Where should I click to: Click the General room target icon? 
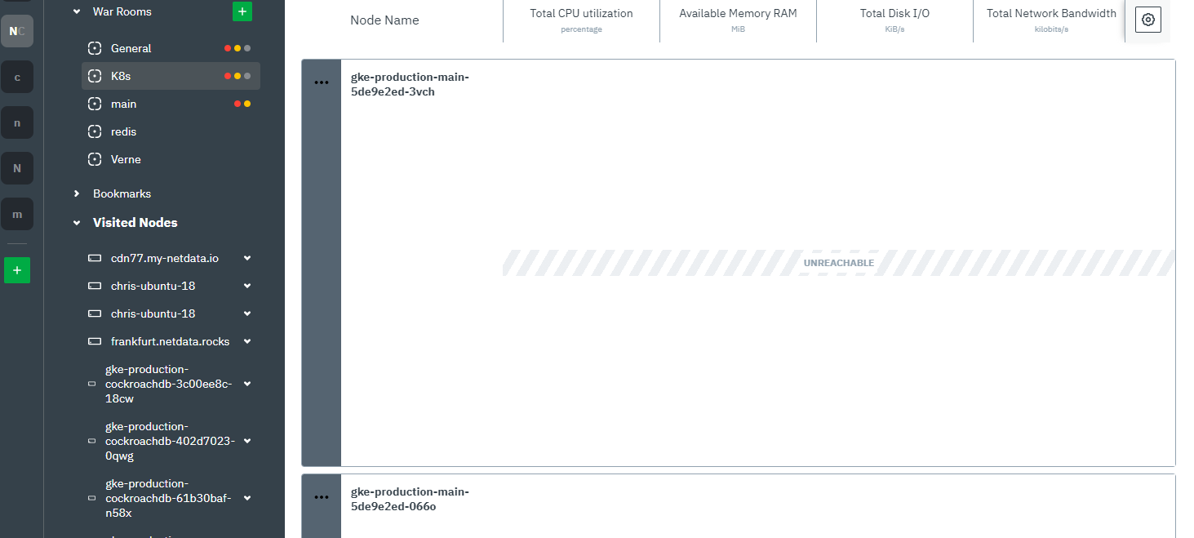pyautogui.click(x=95, y=48)
